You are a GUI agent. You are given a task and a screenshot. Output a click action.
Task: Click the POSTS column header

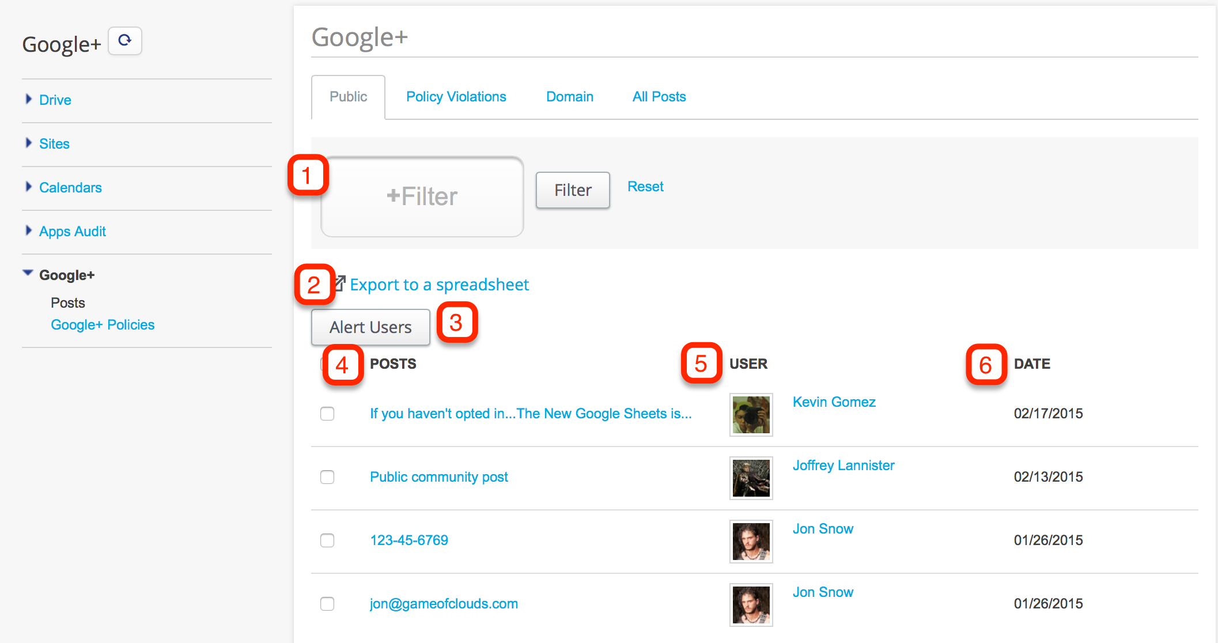[x=393, y=364]
